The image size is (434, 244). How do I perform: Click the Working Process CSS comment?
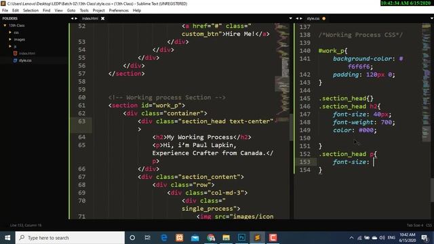360,35
